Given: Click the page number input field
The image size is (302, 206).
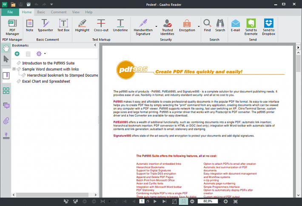Looking at the screenshot, I should tap(142, 201).
